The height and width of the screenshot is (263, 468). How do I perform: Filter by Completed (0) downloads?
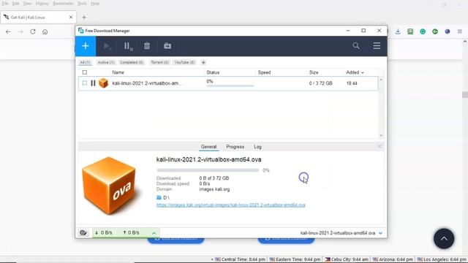[x=132, y=62]
